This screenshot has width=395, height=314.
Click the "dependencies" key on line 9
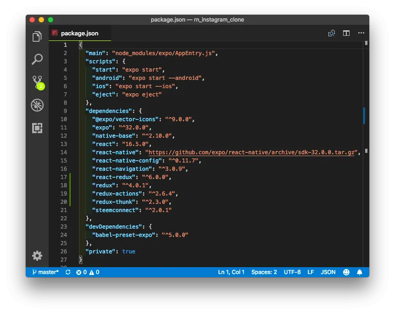[108, 111]
